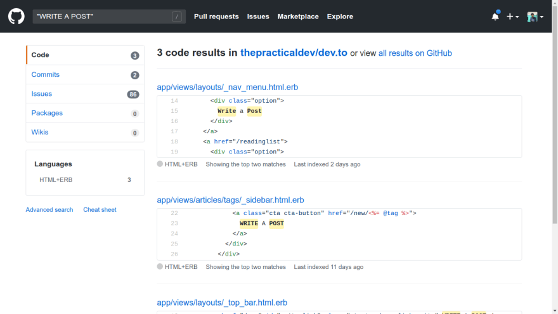Open _sidebar.html.erb file result
Viewport: 558px width, 314px height.
coord(230,200)
